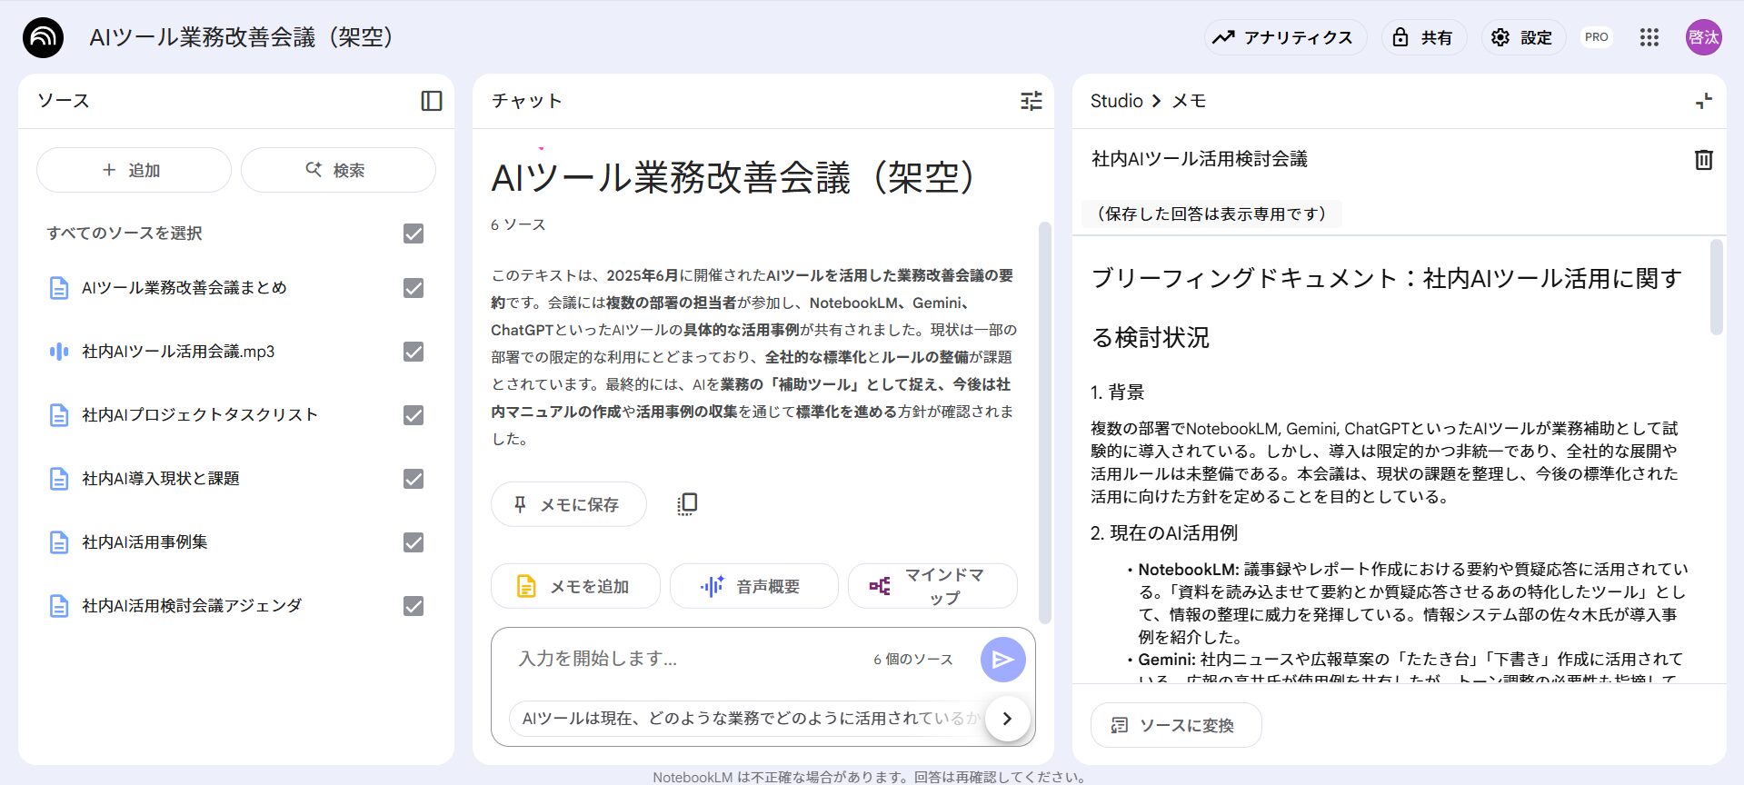Click the send message arrow button
Viewport: 1744px width, 785px height.
click(1003, 660)
